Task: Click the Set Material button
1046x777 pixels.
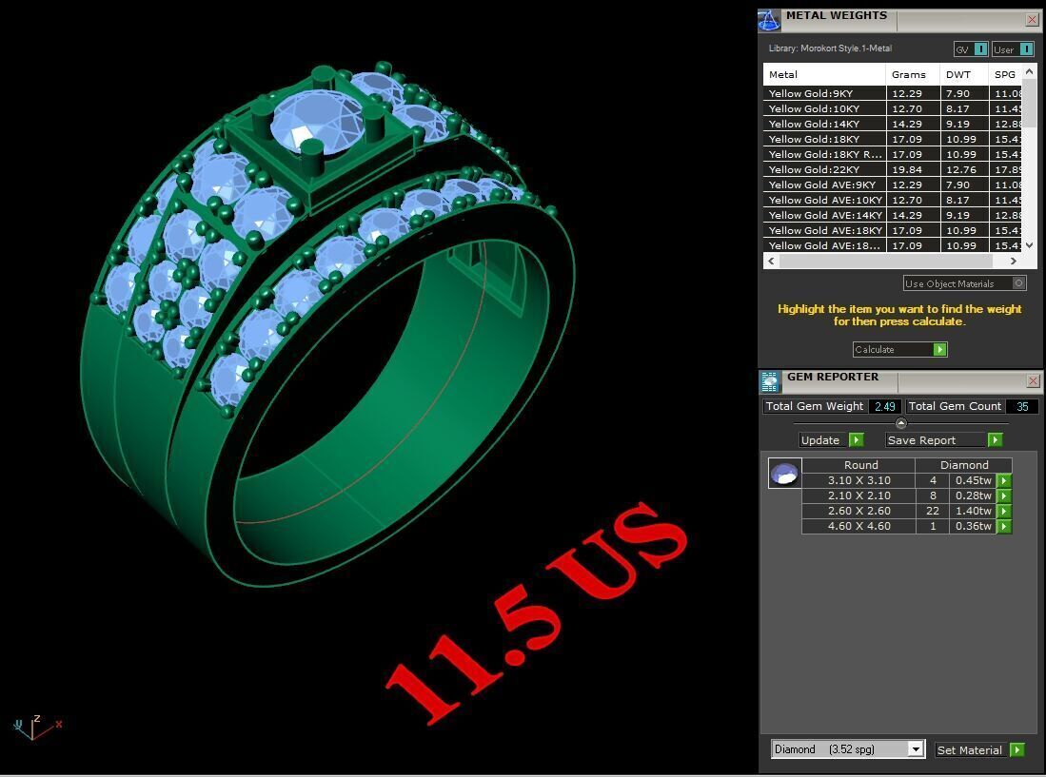Action: click(x=979, y=749)
